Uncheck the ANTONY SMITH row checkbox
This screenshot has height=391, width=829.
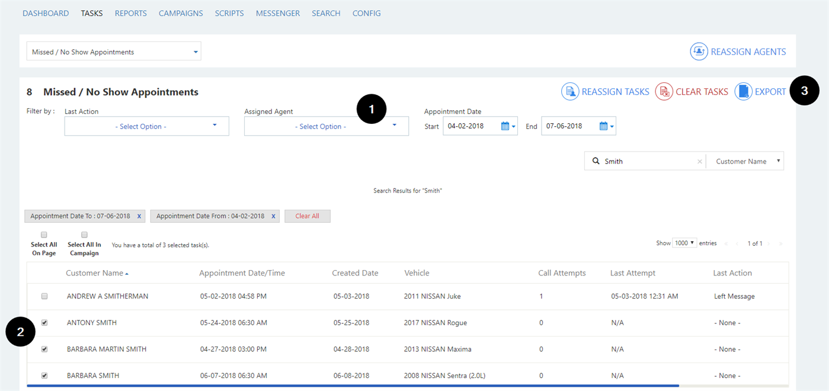coord(44,322)
